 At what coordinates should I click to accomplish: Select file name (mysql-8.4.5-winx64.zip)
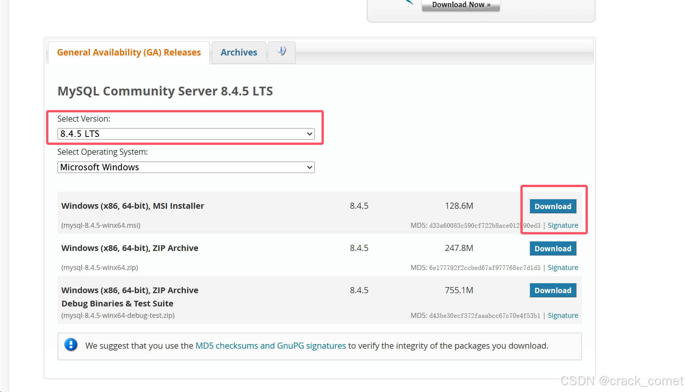99,268
